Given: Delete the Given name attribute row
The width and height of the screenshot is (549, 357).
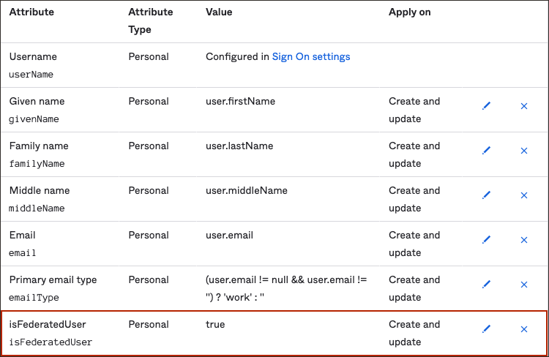Looking at the screenshot, I should (524, 106).
